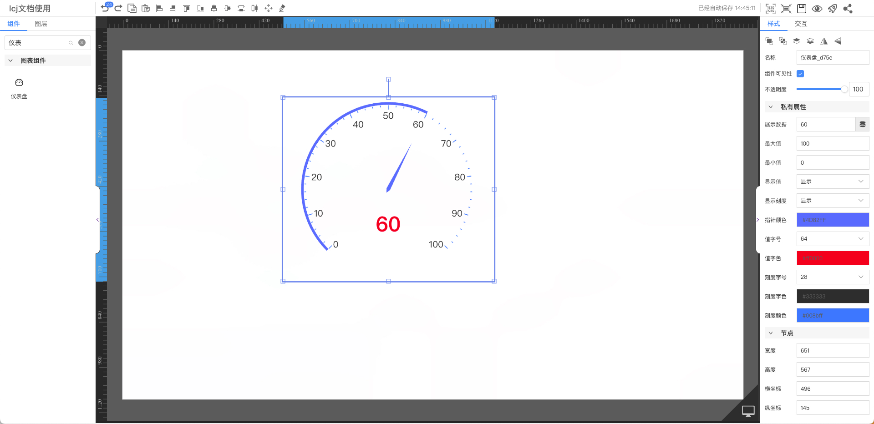The image size is (874, 424).
Task: Click the monitor icon at canvas corner
Action: point(748,411)
